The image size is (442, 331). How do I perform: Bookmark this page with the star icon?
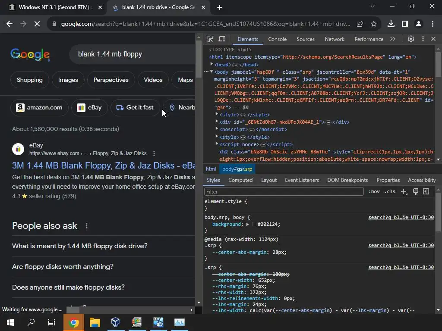click(x=374, y=24)
